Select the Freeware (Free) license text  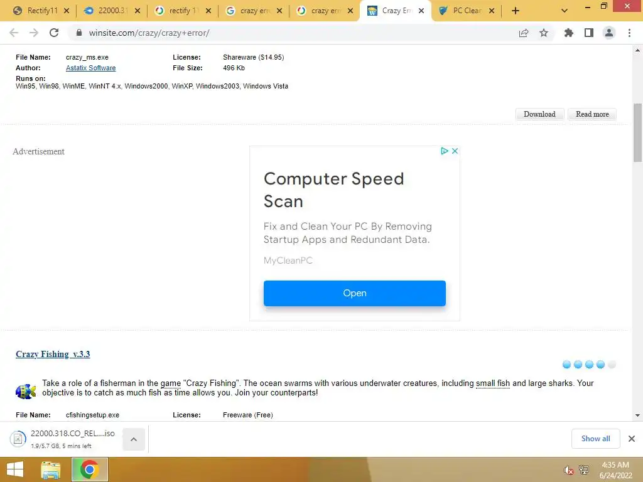point(247,415)
